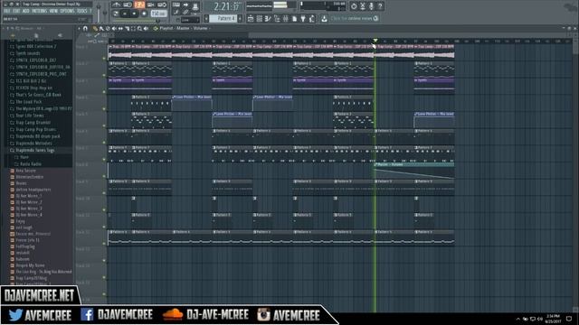Click the help question mark icon
The width and height of the screenshot is (579, 325).
point(380,6)
